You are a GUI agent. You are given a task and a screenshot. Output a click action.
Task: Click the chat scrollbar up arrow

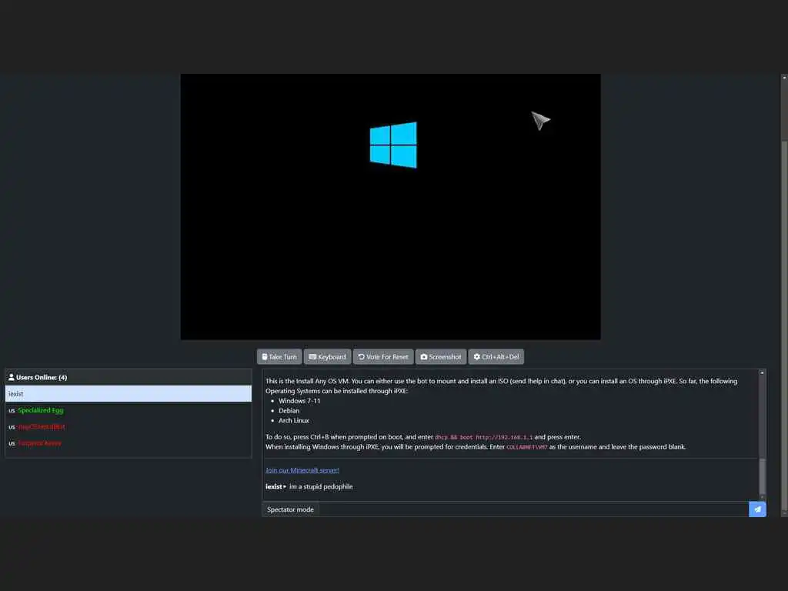coord(763,373)
